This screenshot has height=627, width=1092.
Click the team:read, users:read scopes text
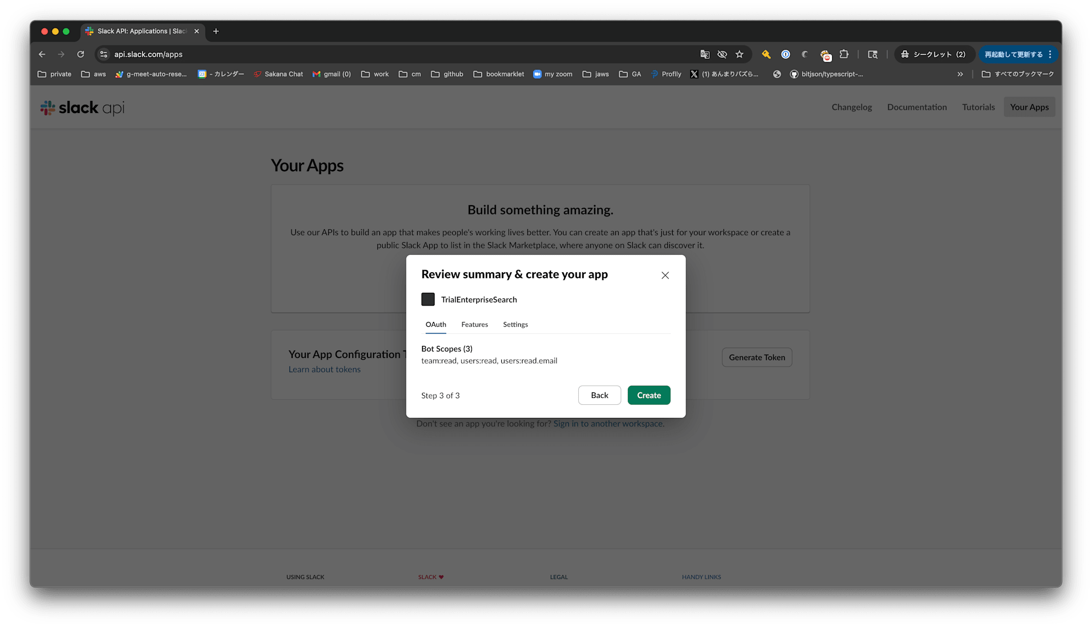[489, 361]
